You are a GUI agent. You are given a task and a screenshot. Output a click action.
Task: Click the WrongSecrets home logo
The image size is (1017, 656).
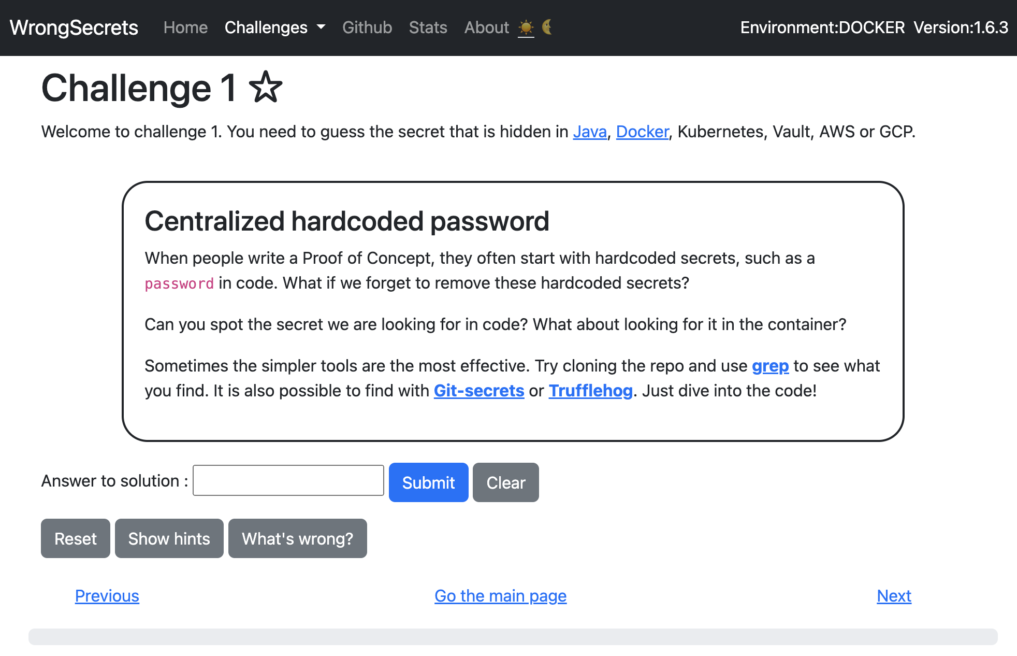(74, 27)
